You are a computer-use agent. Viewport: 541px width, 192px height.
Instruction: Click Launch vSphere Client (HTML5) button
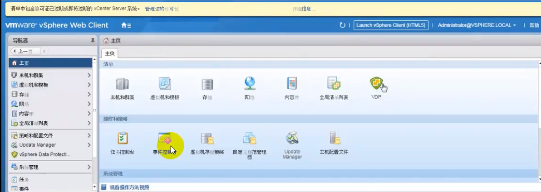pos(391,25)
